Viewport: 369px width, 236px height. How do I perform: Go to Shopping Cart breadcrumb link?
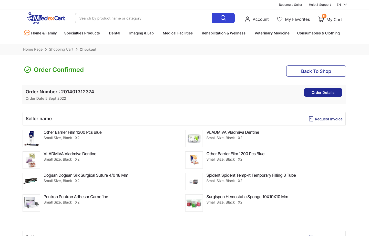pyautogui.click(x=61, y=49)
